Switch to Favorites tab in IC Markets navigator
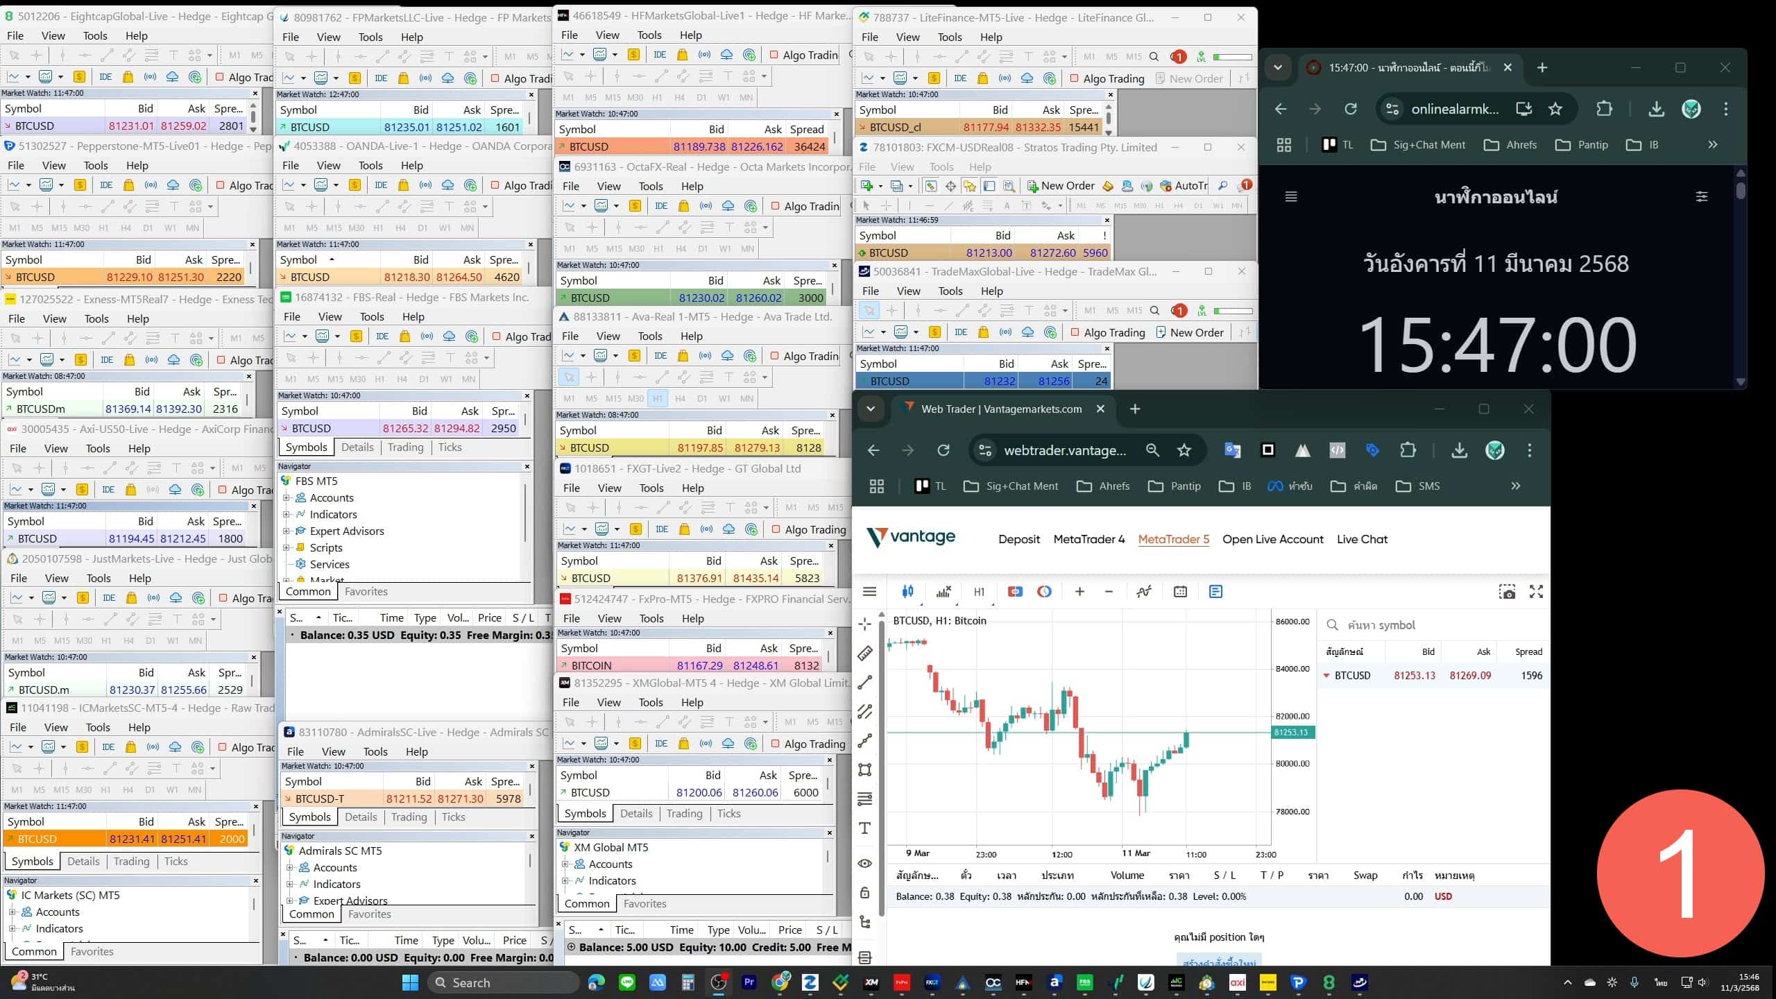The image size is (1776, 999). tap(92, 952)
